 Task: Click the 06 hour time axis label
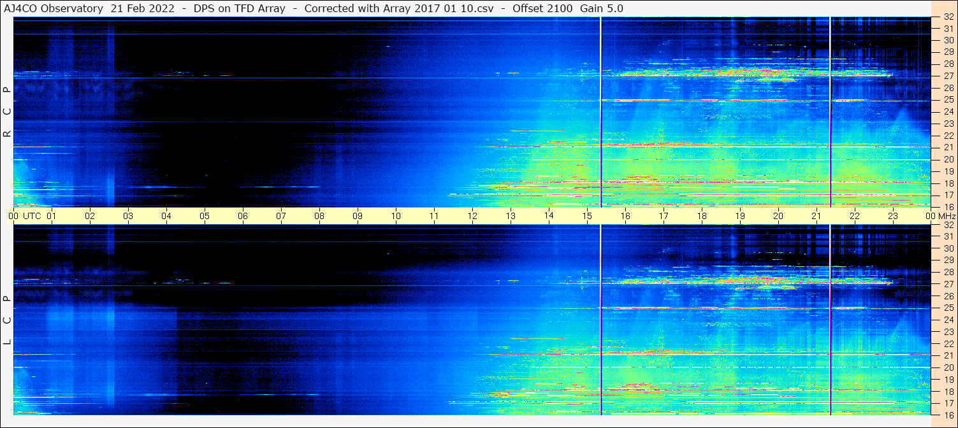243,216
